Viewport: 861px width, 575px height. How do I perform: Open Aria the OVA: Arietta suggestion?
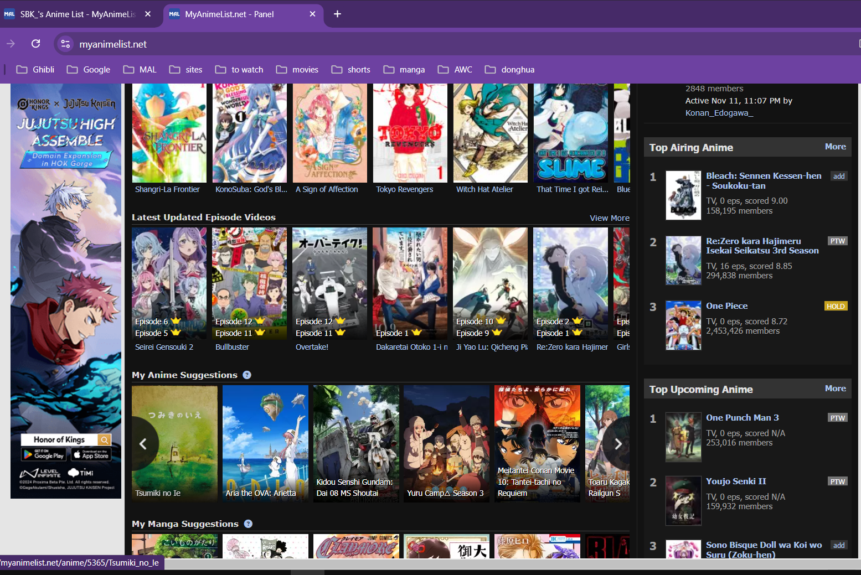pos(265,444)
